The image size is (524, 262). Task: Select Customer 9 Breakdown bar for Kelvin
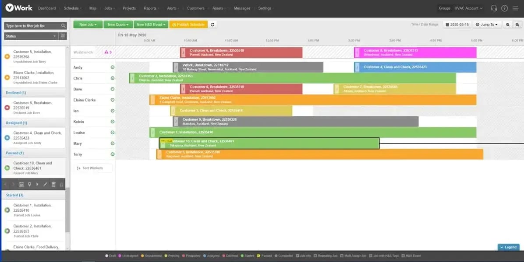point(296,122)
